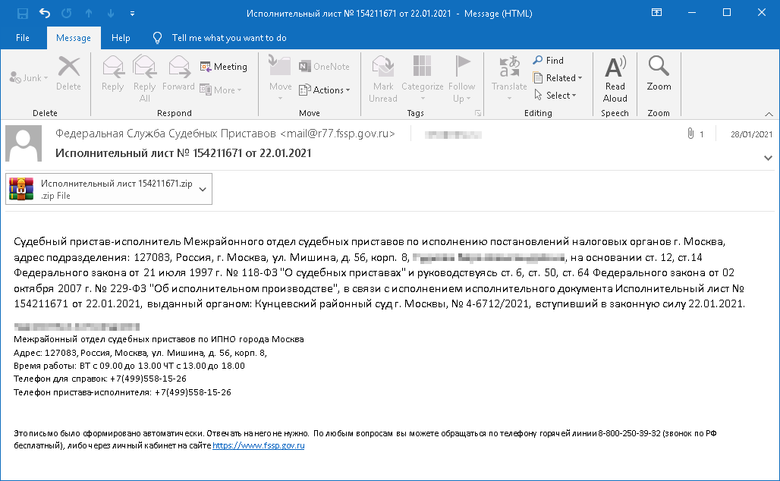This screenshot has width=780, height=481.
Task: Click the Tell me what you want field
Action: (228, 38)
